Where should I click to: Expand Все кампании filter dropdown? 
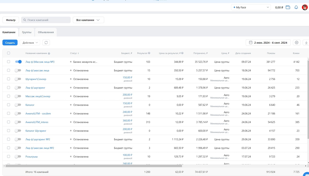(88, 20)
